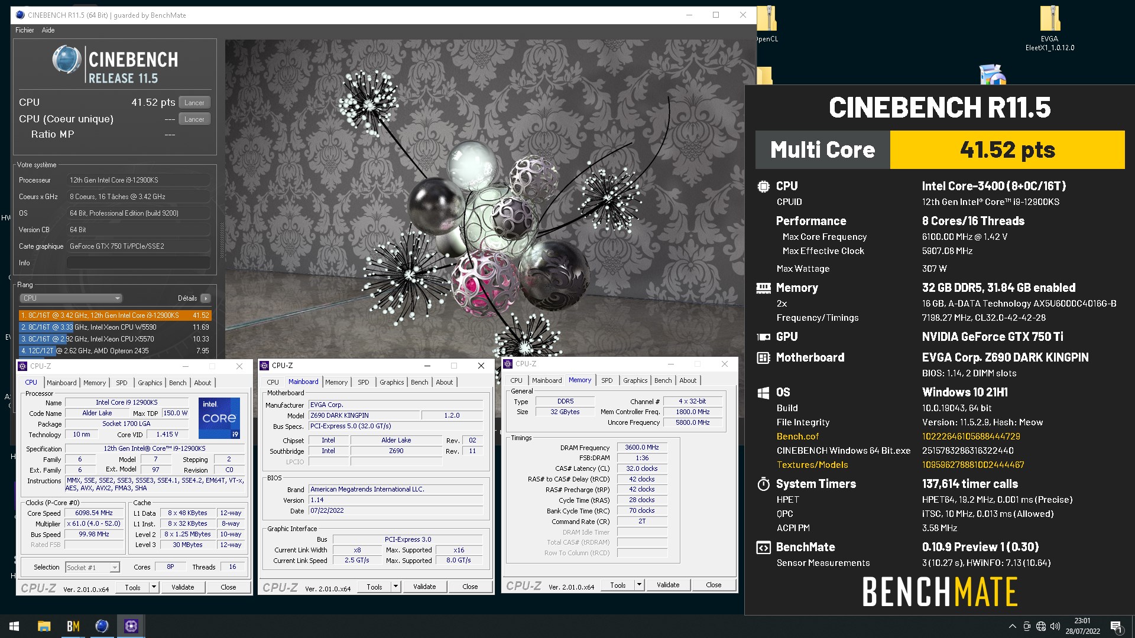Click the Motherboard icon in BenchMate panel
Image resolution: width=1135 pixels, height=638 pixels.
[763, 358]
